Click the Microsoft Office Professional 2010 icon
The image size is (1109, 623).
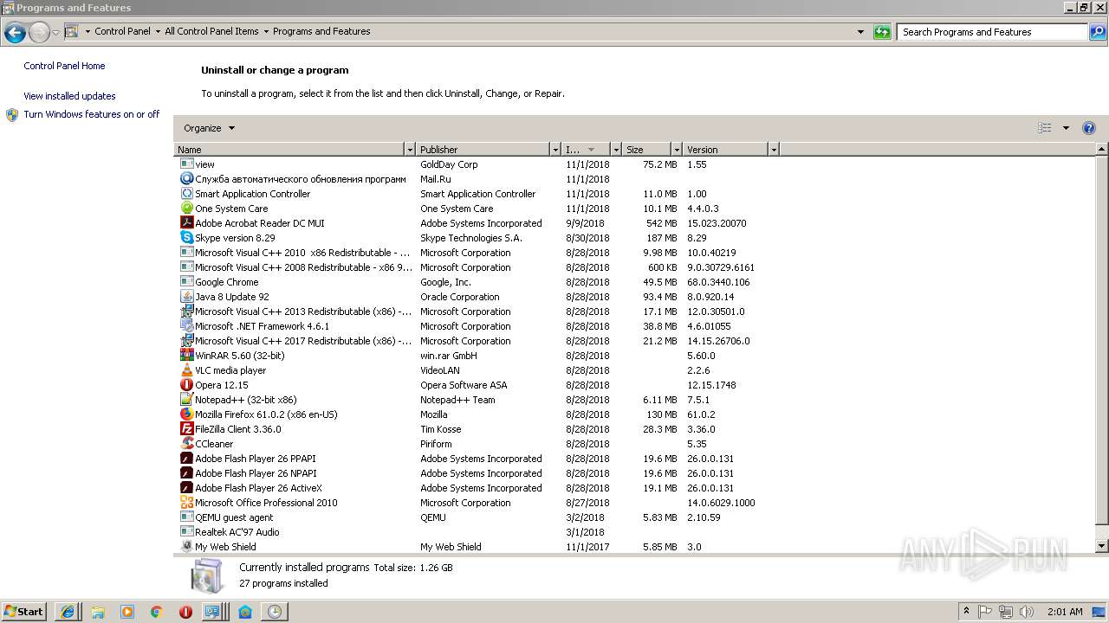[186, 502]
